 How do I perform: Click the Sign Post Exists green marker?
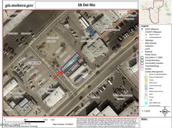[x=146, y=35]
